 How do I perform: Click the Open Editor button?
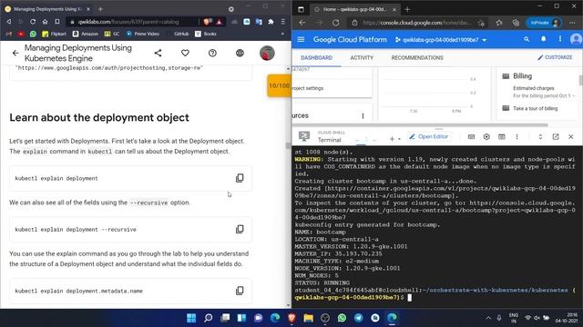pyautogui.click(x=429, y=137)
